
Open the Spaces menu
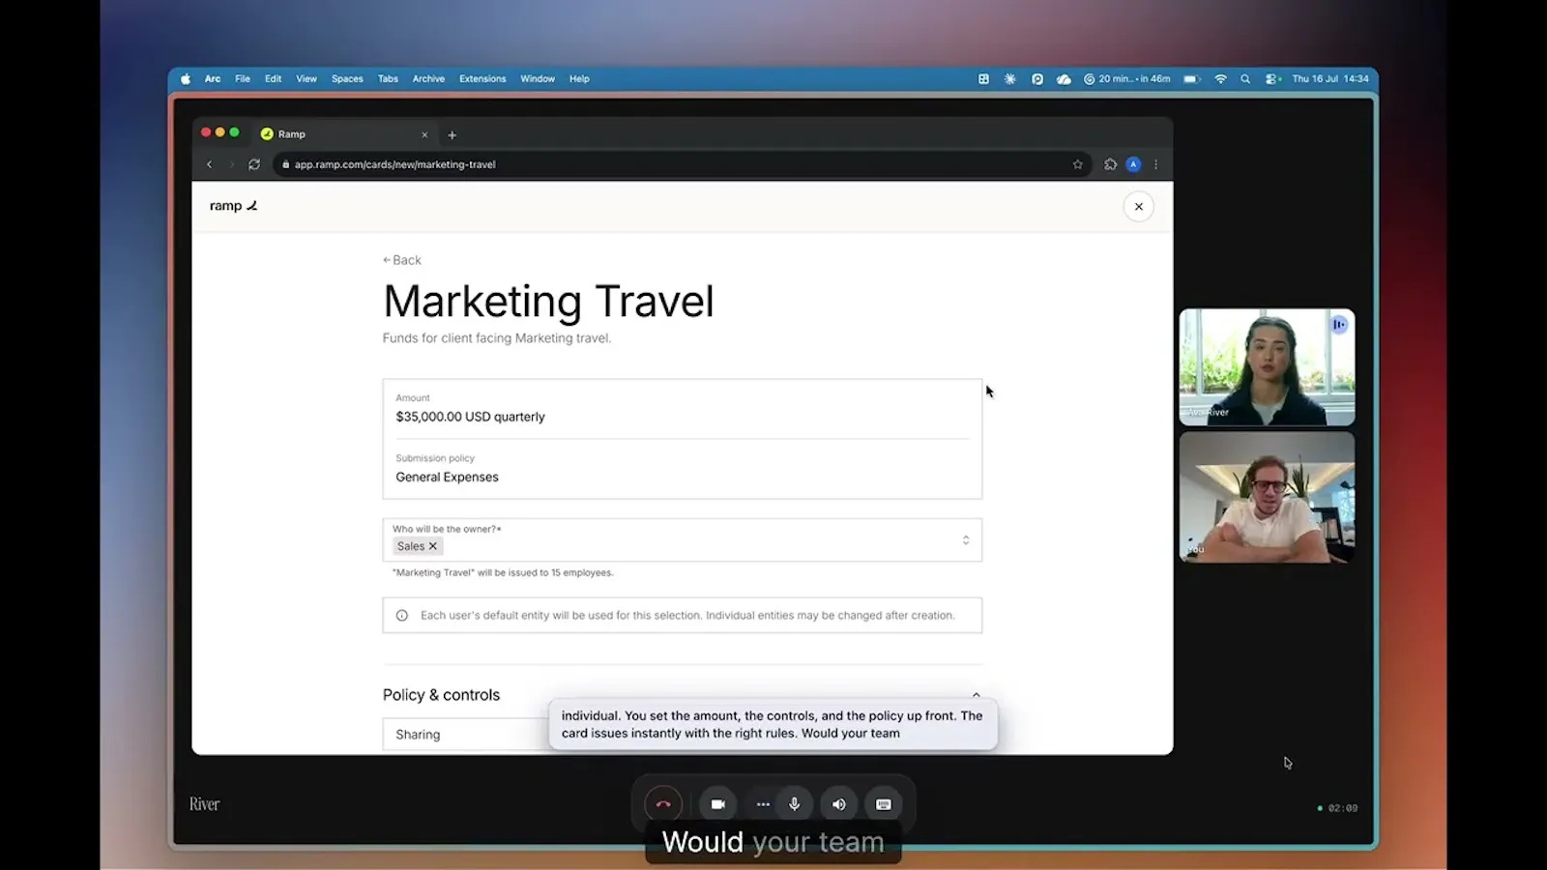(347, 79)
